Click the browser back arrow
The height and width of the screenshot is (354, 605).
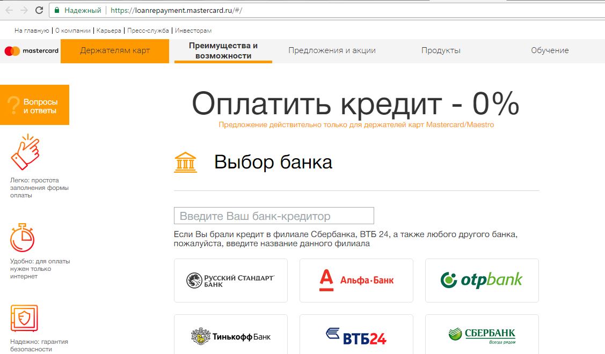[9, 10]
